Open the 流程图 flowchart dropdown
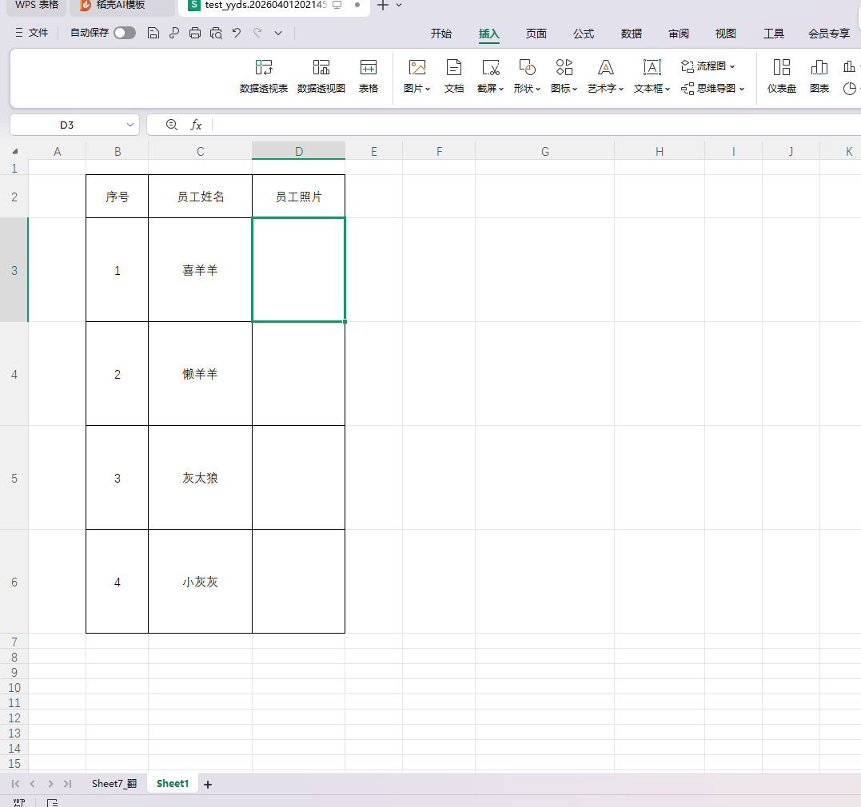Viewport: 861px width, 807px height. pyautogui.click(x=708, y=66)
